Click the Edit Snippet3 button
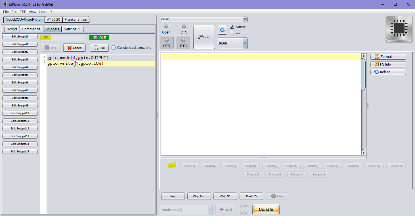The width and height of the screenshot is (415, 216). [x=20, y=60]
